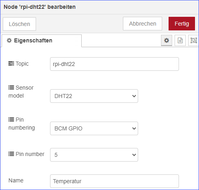Cancel editing with the Abbrechen button
The height and width of the screenshot is (190, 199).
pyautogui.click(x=143, y=24)
